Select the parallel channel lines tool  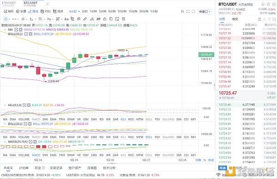[23, 19]
